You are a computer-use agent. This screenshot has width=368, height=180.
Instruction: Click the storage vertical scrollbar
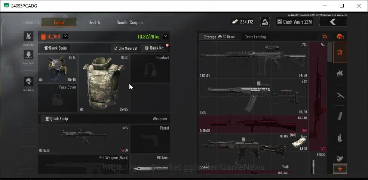click(x=330, y=52)
